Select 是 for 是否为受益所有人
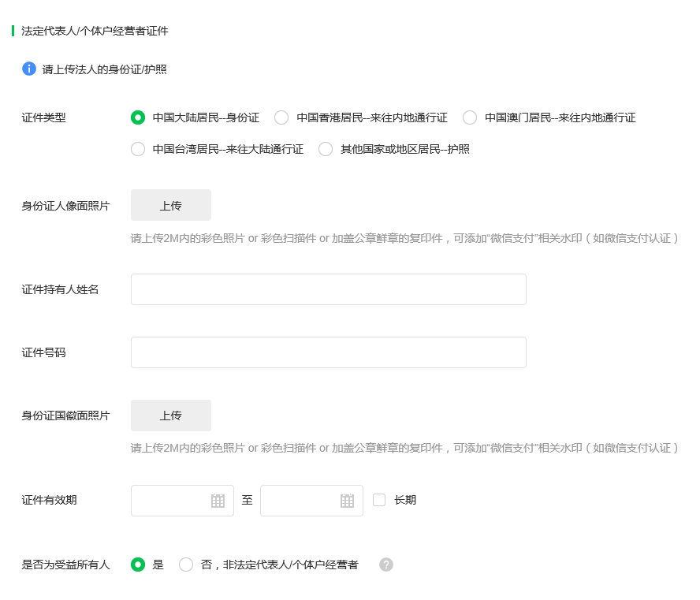Image resolution: width=700 pixels, height=600 pixels. tap(138, 565)
